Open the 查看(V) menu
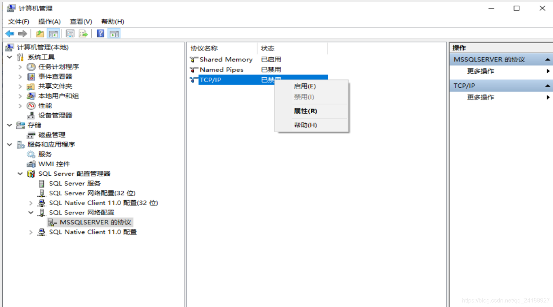 [x=81, y=22]
